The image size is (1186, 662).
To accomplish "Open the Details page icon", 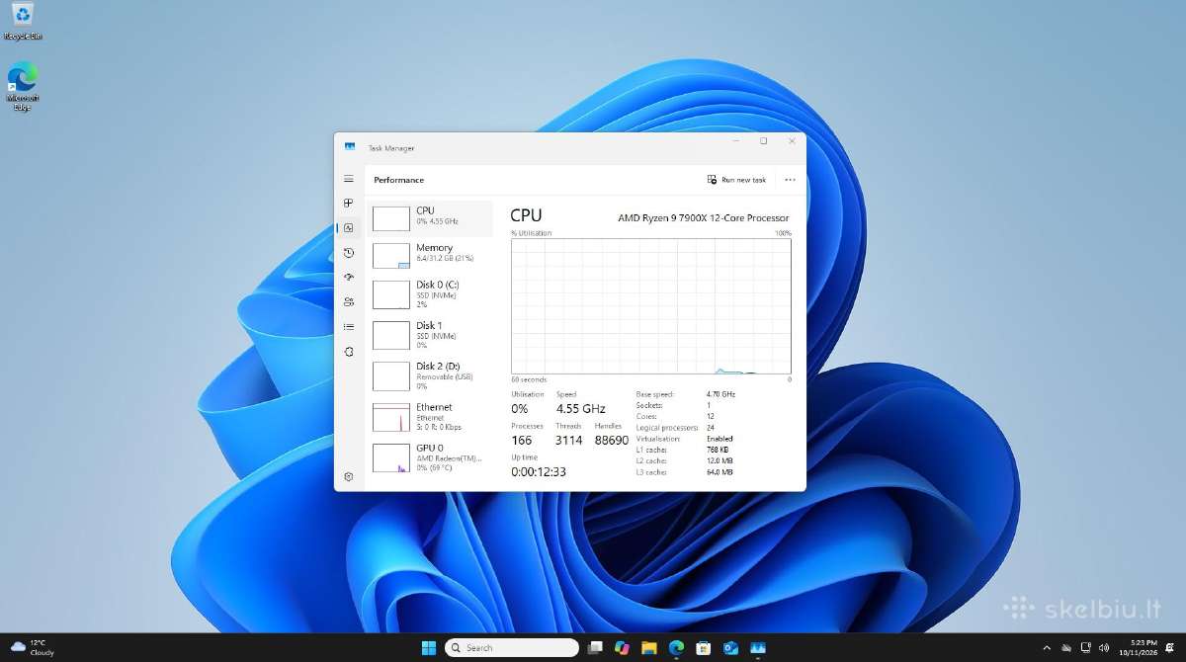I will [349, 327].
